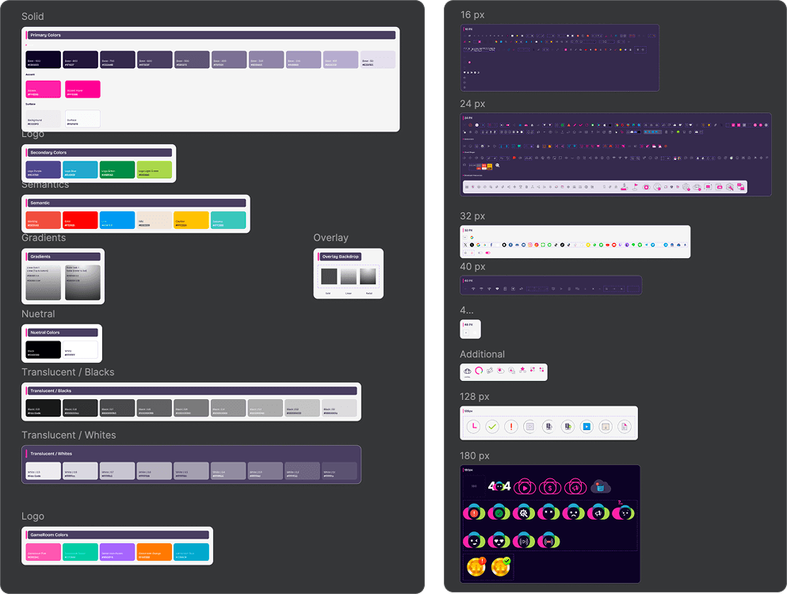Select the pink outline megaphone cloud icon
This screenshot has height=594, width=787.
[575, 486]
